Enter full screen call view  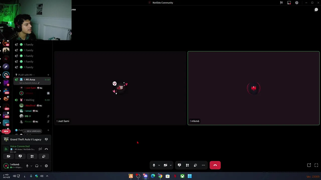click(x=316, y=165)
